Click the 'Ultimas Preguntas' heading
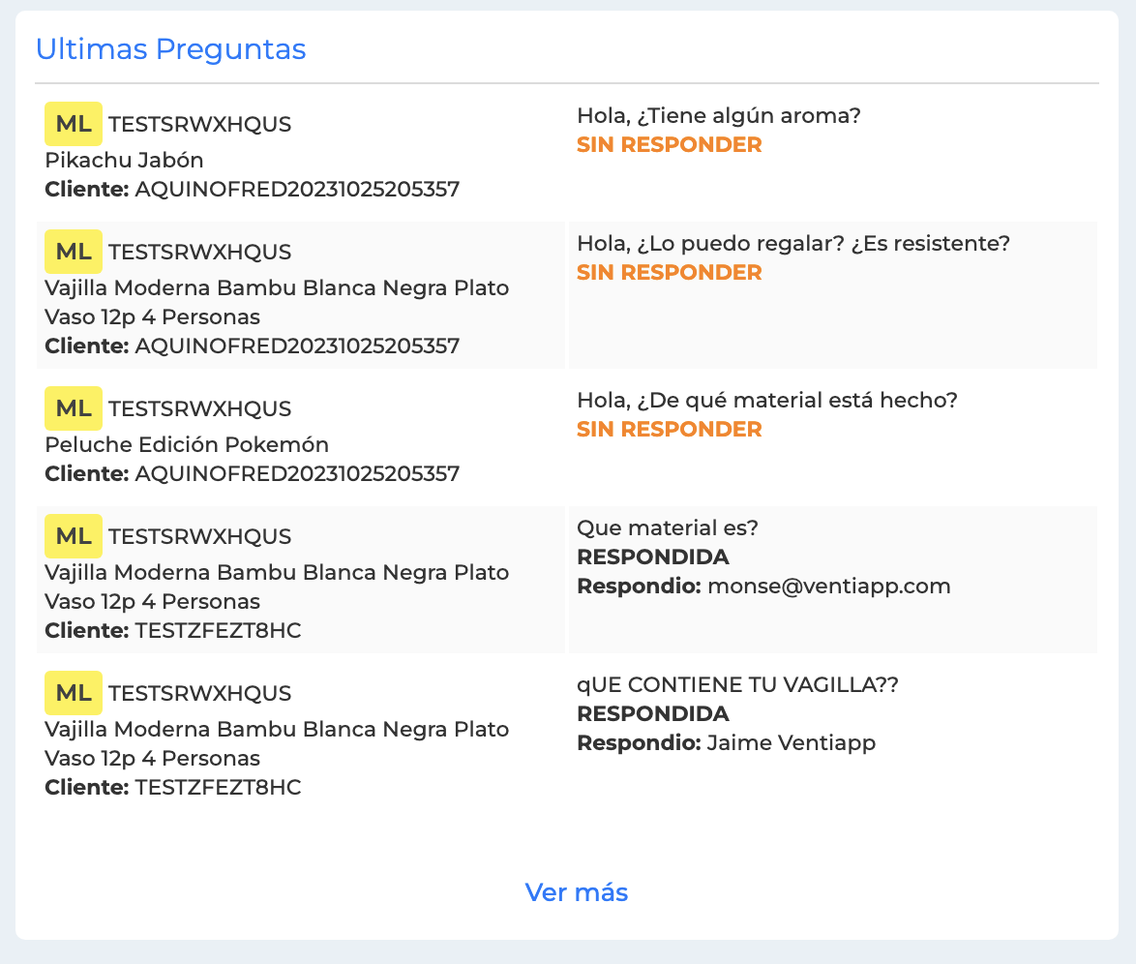The width and height of the screenshot is (1136, 964). [x=171, y=49]
